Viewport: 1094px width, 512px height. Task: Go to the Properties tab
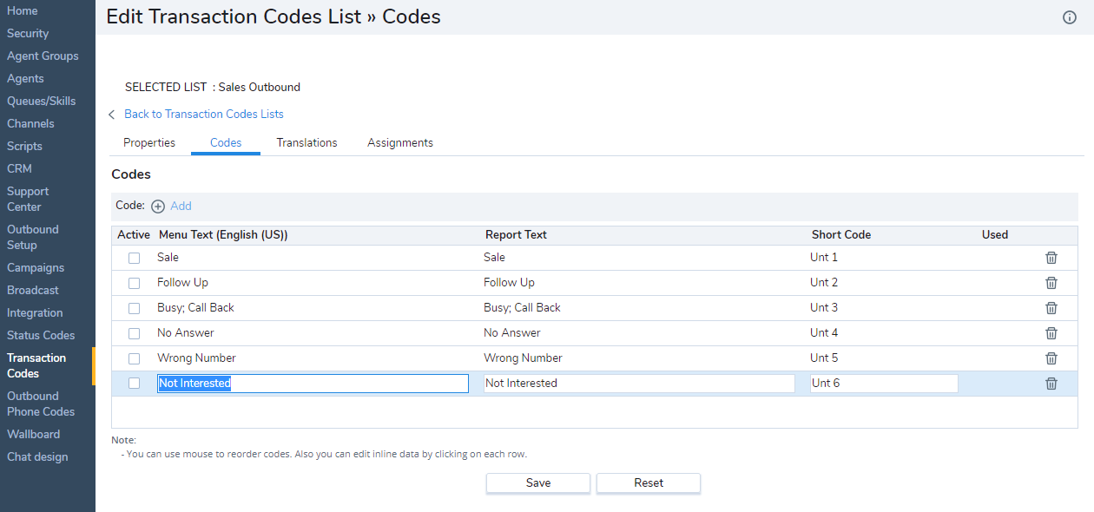point(149,142)
